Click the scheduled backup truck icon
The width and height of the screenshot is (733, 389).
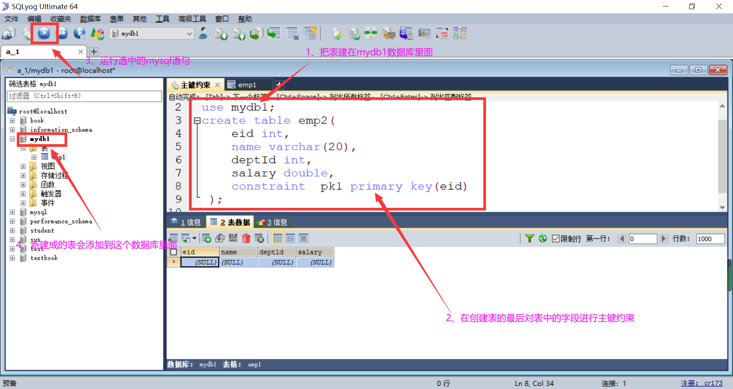coord(389,34)
